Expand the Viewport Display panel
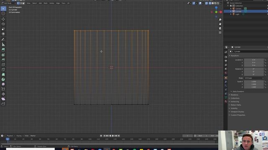The height and width of the screenshot is (150, 268). [237, 112]
